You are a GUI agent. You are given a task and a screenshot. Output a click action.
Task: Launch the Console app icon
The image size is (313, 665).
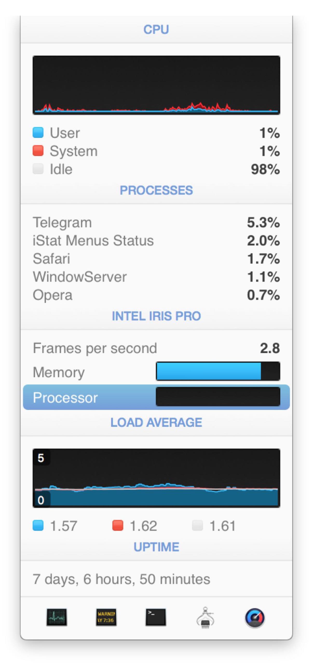pyautogui.click(x=106, y=617)
